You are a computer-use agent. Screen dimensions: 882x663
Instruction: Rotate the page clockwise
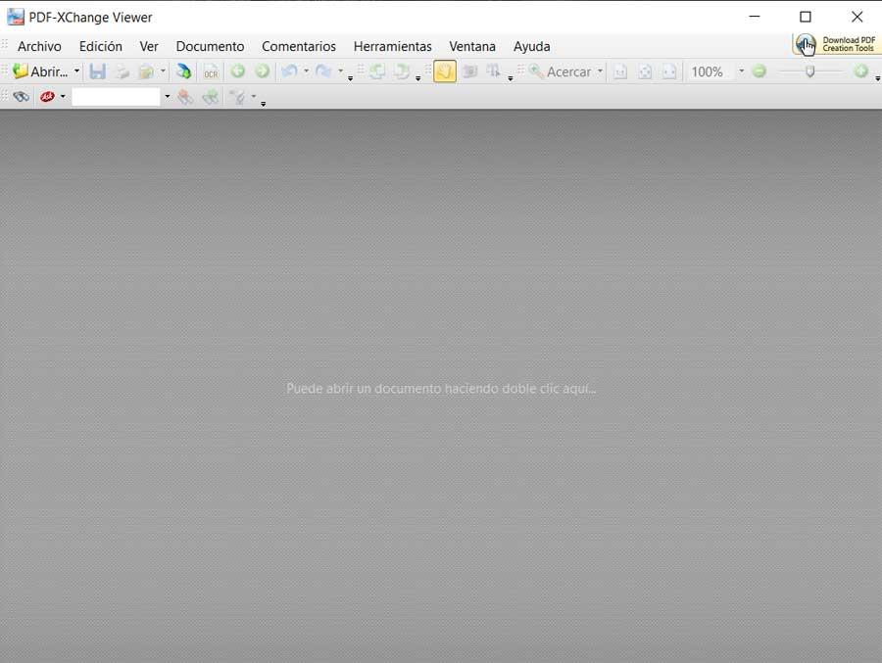click(402, 71)
